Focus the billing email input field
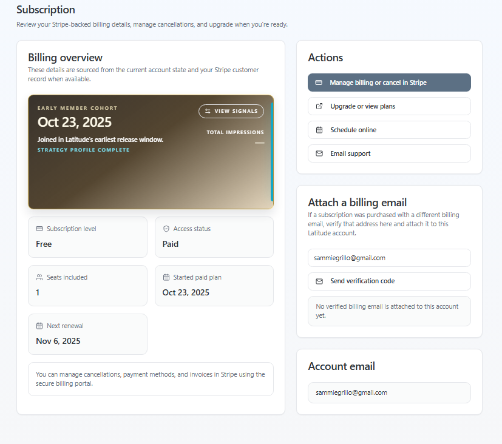 [x=389, y=258]
